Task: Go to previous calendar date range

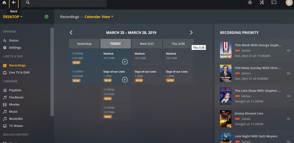Action: point(71,32)
